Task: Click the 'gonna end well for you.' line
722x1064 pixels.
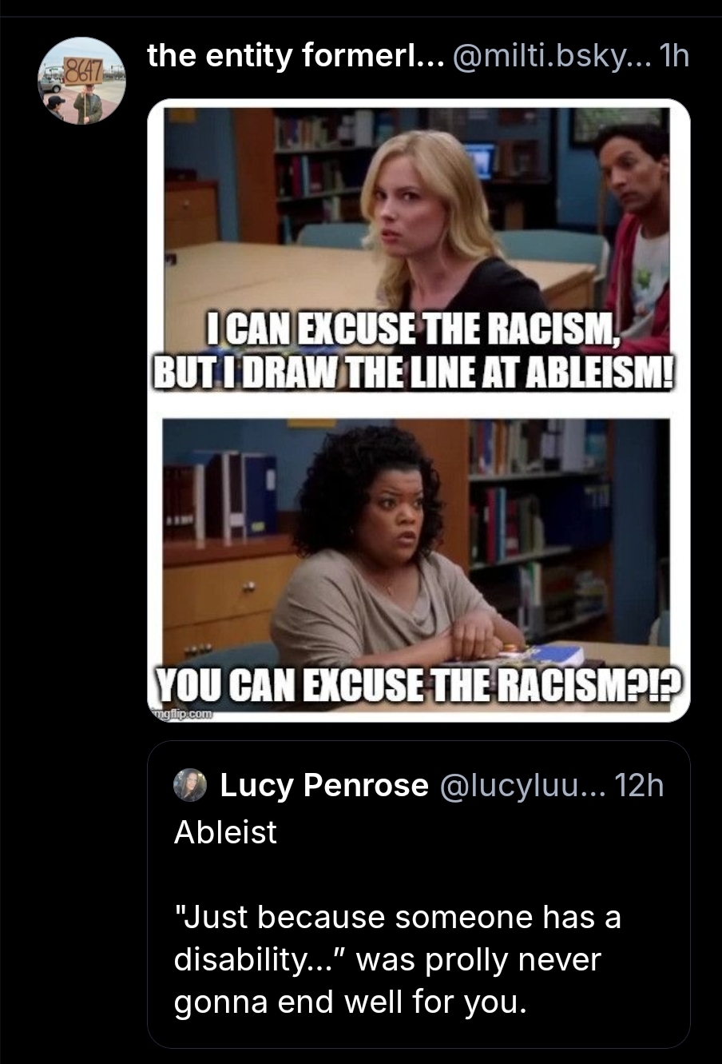Action: tap(351, 1002)
